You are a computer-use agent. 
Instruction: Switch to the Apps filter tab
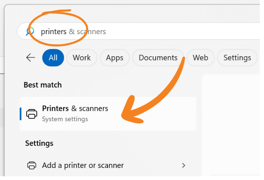[x=115, y=57]
